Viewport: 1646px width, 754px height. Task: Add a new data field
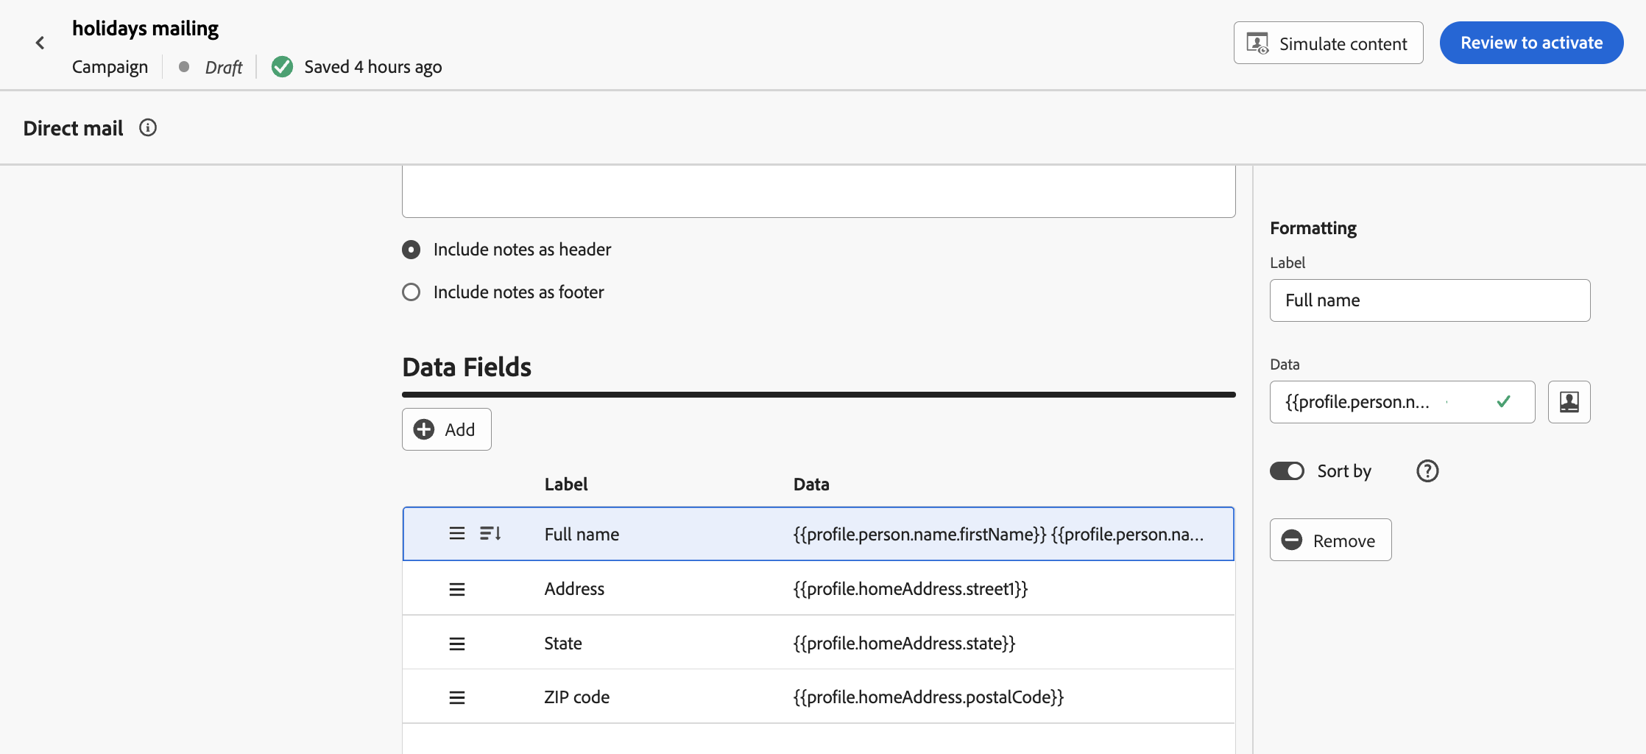coord(446,429)
